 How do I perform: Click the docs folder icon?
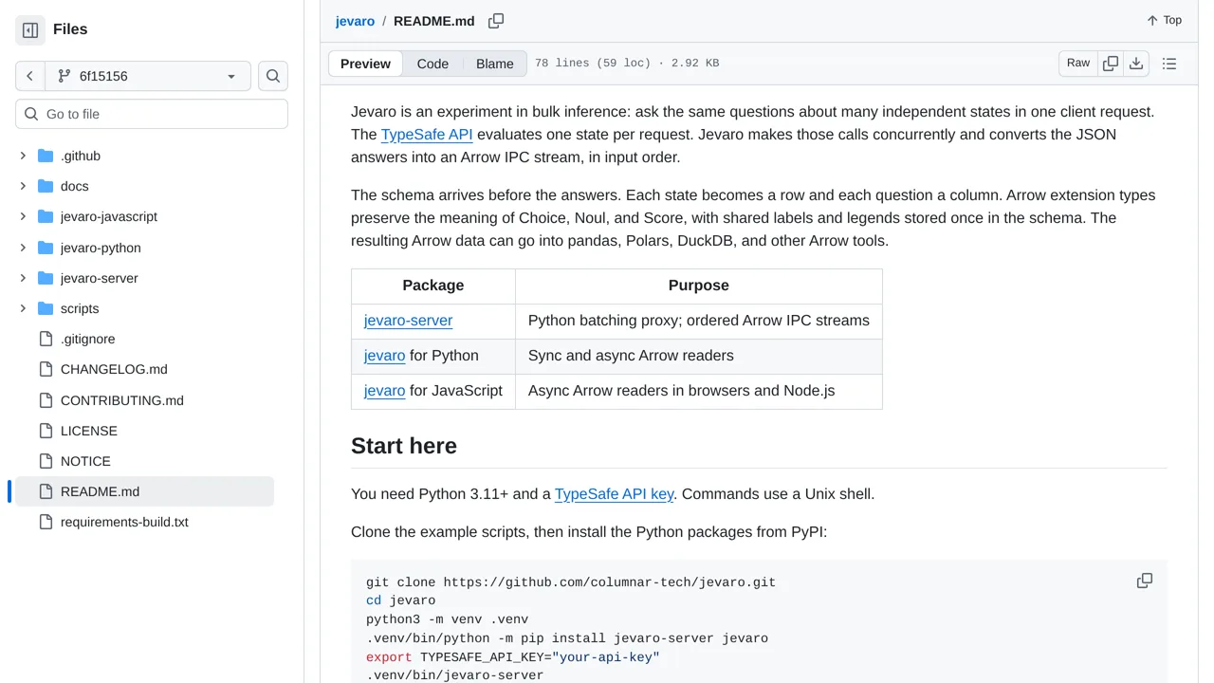(x=46, y=186)
